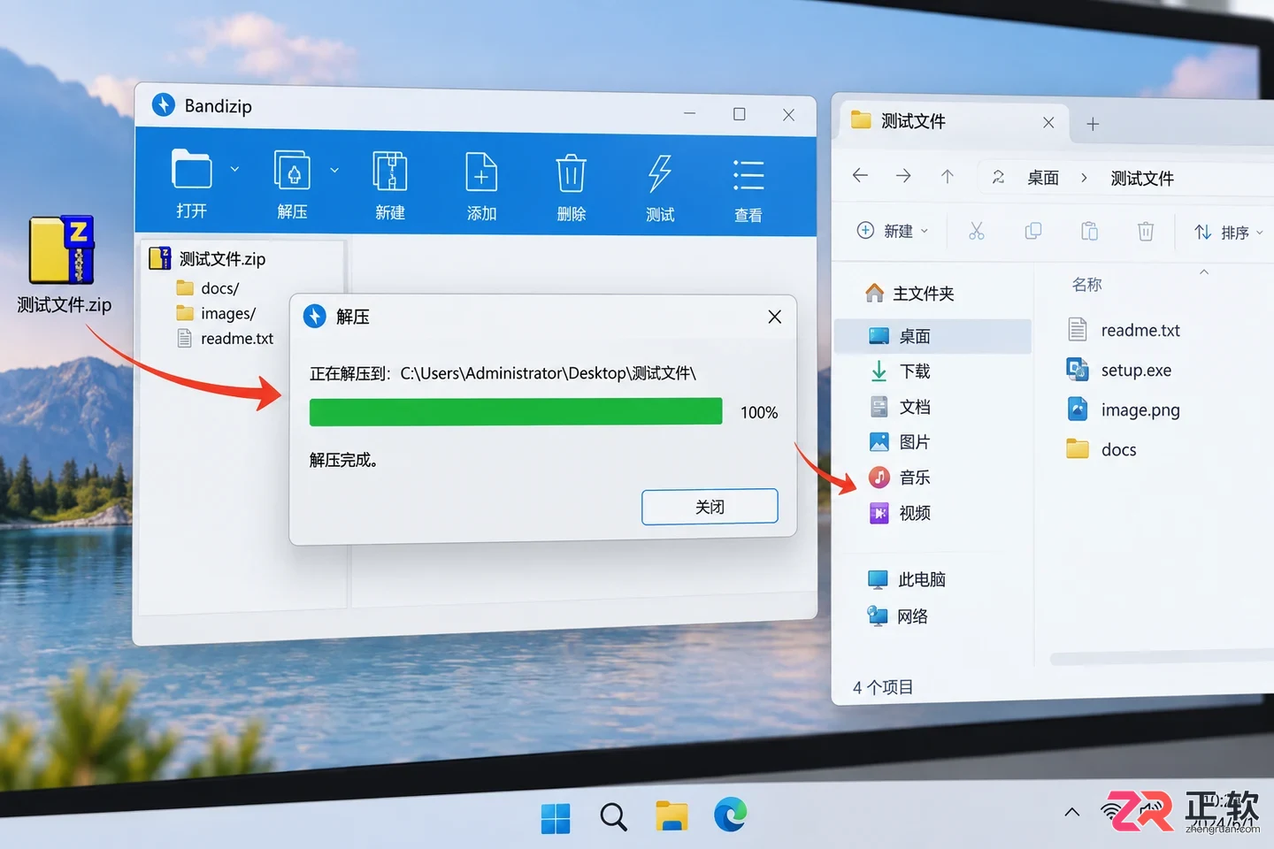Close the 解压 dialog with its X button
The image size is (1274, 849).
pyautogui.click(x=775, y=317)
